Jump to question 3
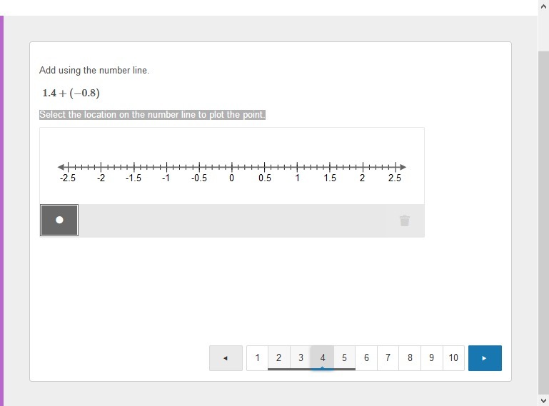This screenshot has height=406, width=549. tap(301, 357)
